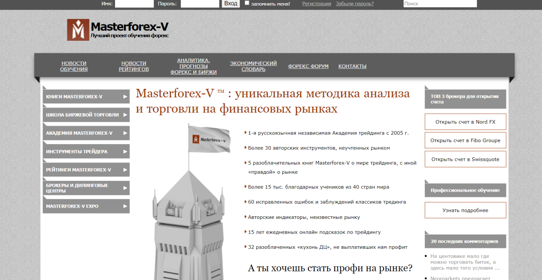Click text '32 разоблаченных «кухонь ДЦ»'

[328, 247]
